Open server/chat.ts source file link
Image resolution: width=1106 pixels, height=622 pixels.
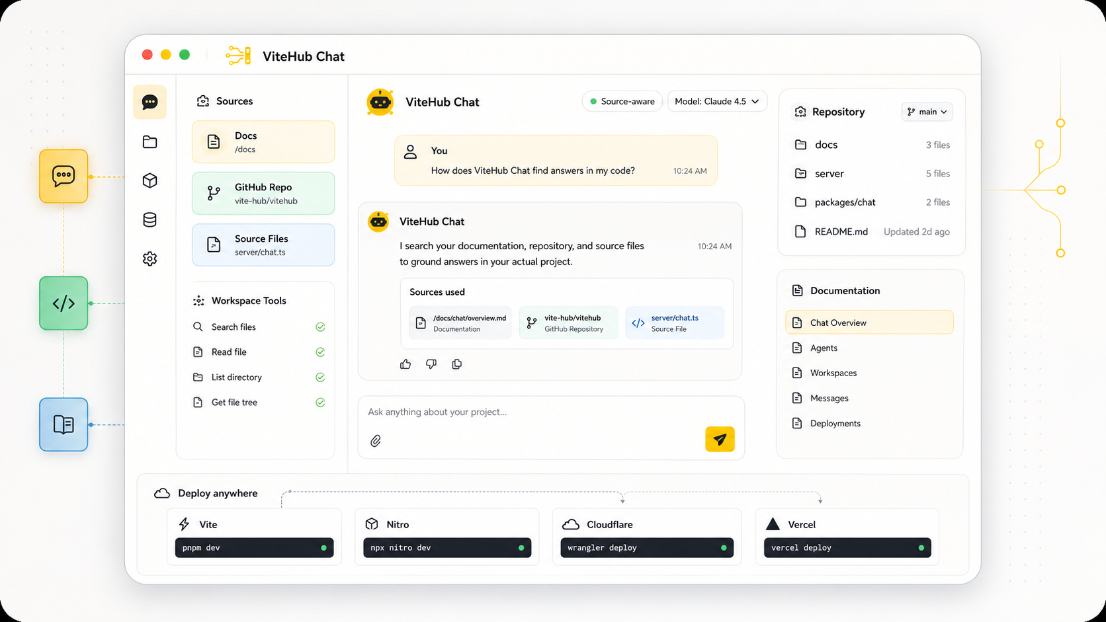tap(675, 323)
